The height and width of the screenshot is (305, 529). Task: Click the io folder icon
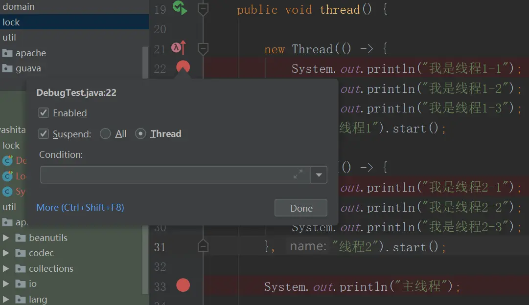click(21, 284)
